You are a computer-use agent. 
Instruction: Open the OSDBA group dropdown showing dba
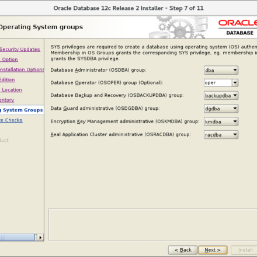[221, 70]
